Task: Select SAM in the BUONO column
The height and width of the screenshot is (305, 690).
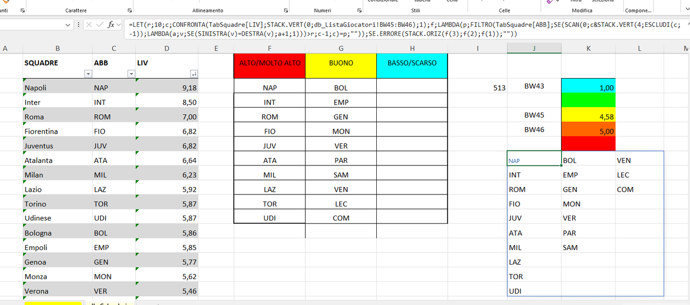Action: [341, 173]
